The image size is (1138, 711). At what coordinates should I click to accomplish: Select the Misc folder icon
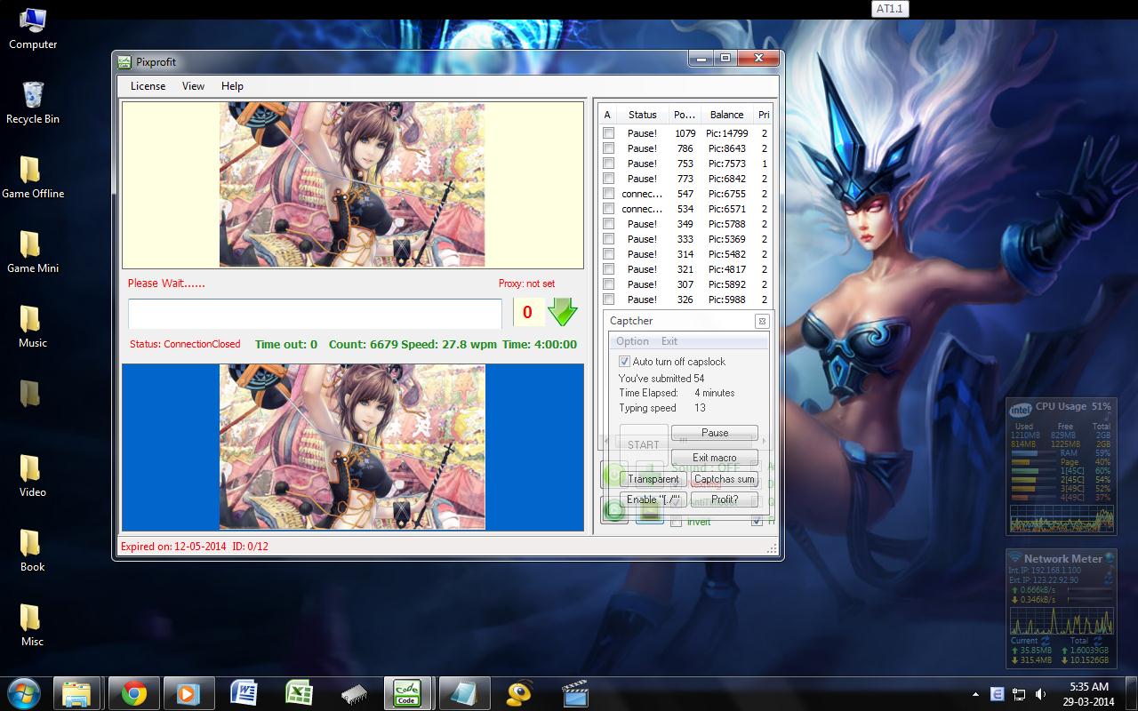click(33, 625)
